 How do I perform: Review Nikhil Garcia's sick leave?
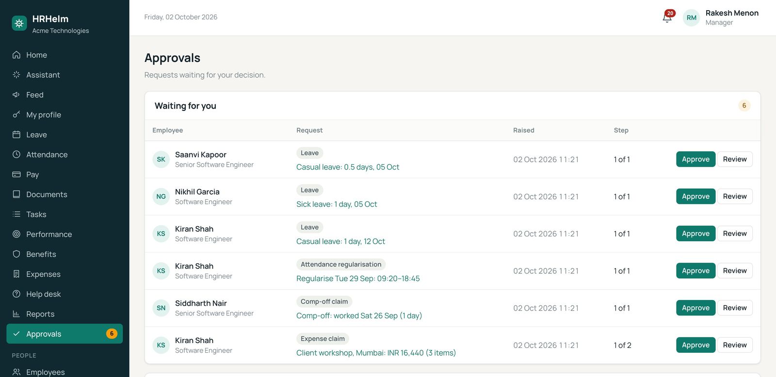click(x=735, y=196)
